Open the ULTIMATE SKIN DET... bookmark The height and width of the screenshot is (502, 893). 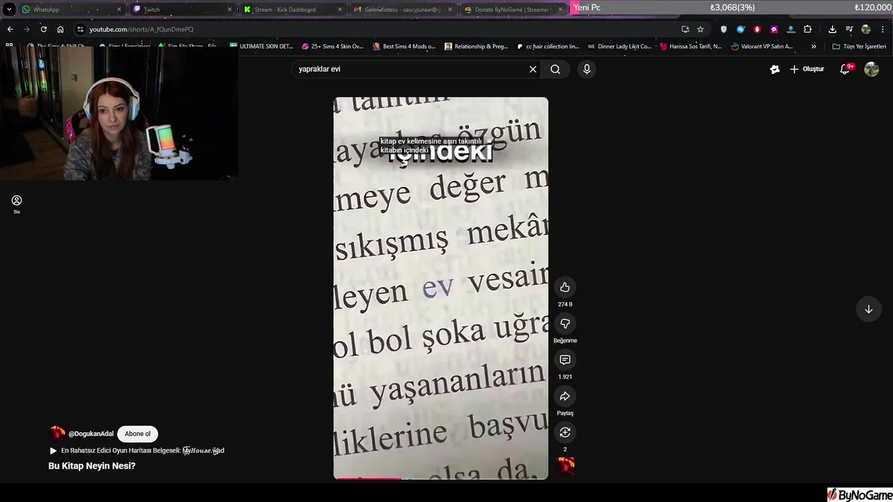[x=262, y=46]
